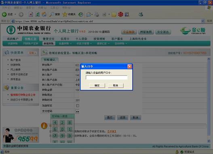Screen dimensions: 213x154
Task: Expand the last submenu in green bar
Action: [120, 44]
